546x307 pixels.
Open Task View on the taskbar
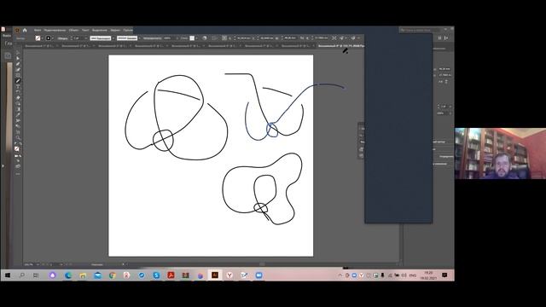[36, 275]
